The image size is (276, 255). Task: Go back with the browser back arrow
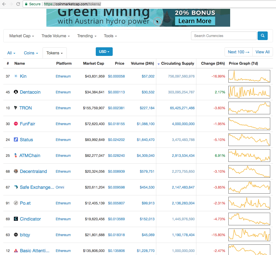[x=4, y=4]
